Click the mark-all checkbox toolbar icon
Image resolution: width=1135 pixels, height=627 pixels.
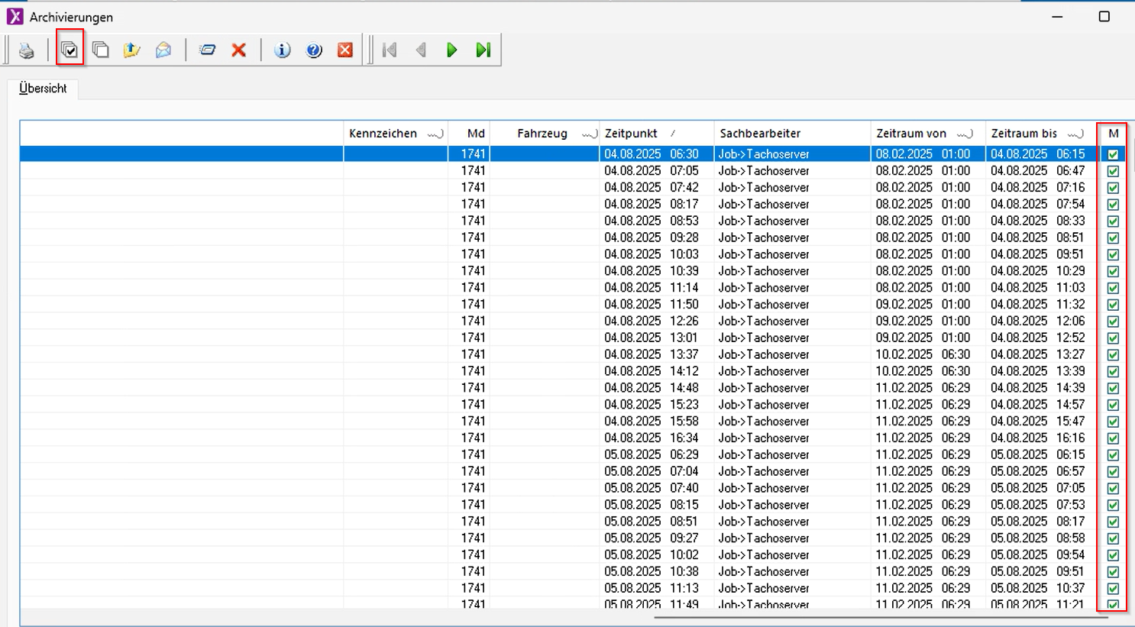coord(70,50)
